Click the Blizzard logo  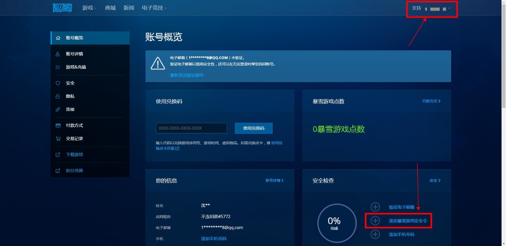click(x=62, y=8)
